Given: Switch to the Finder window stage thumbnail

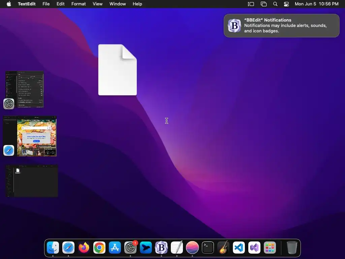Looking at the screenshot, I should (32, 181).
